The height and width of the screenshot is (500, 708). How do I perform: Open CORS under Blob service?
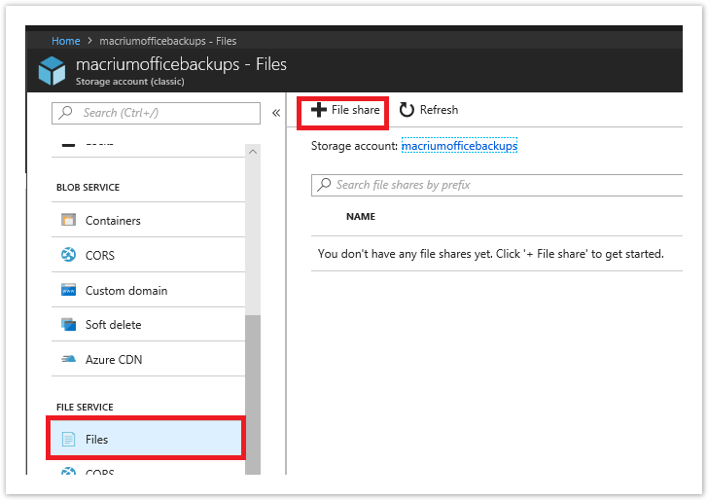coord(148,255)
